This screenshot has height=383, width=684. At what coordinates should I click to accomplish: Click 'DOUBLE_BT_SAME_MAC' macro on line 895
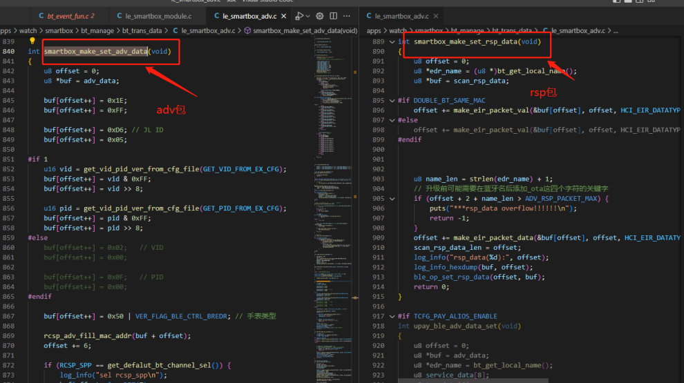(x=449, y=100)
